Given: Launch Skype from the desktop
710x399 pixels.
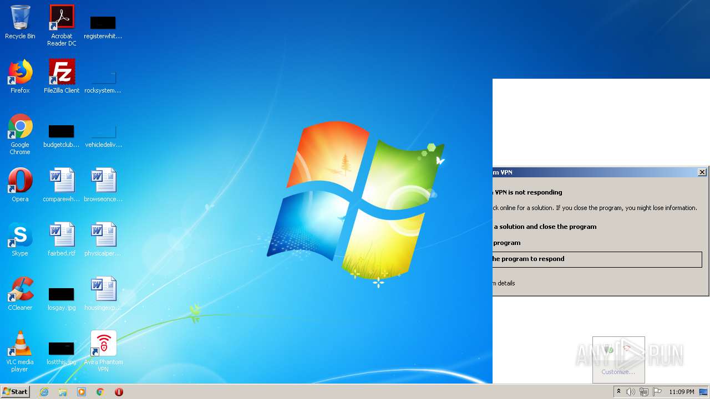Looking at the screenshot, I should (20, 239).
